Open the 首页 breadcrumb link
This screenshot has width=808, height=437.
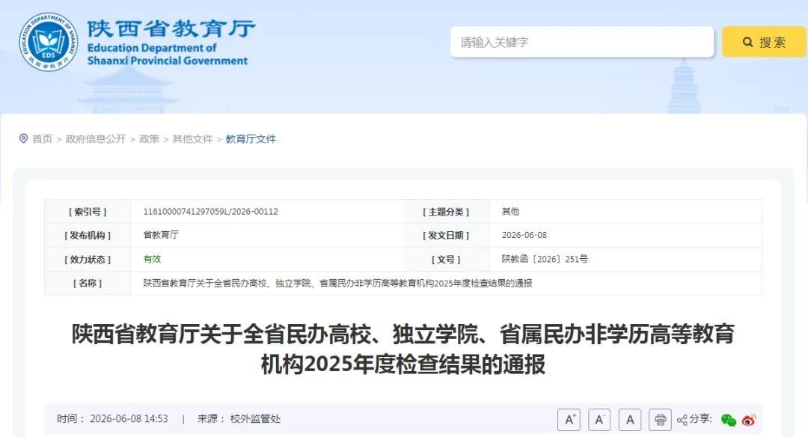coord(42,138)
